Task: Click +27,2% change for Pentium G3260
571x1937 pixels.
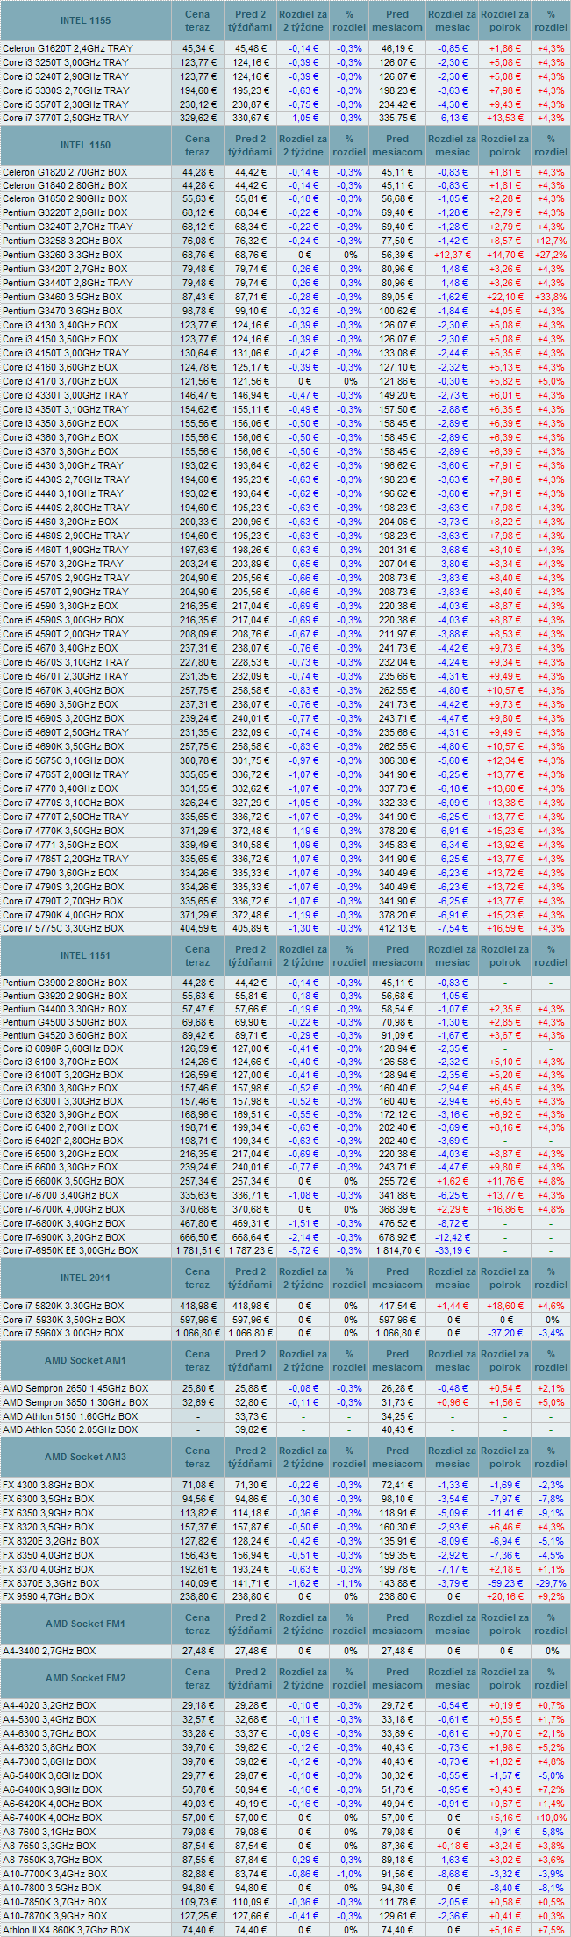Action: click(551, 255)
